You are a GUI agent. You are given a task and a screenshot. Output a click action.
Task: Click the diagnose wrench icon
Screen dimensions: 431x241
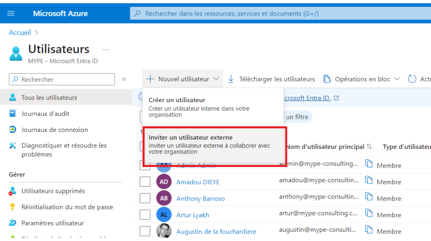pyautogui.click(x=13, y=146)
